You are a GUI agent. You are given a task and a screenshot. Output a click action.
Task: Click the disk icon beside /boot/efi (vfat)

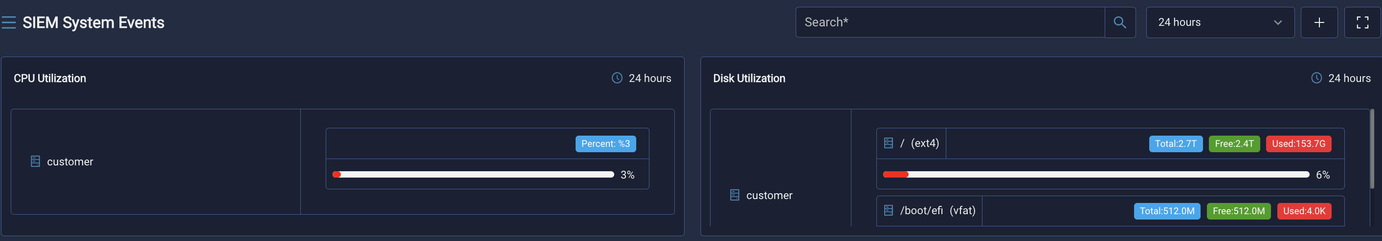click(x=889, y=210)
